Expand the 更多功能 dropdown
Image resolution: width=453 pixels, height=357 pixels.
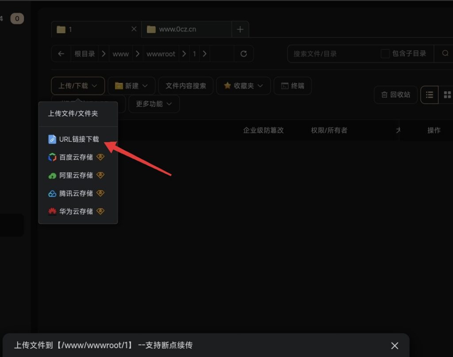coord(154,104)
